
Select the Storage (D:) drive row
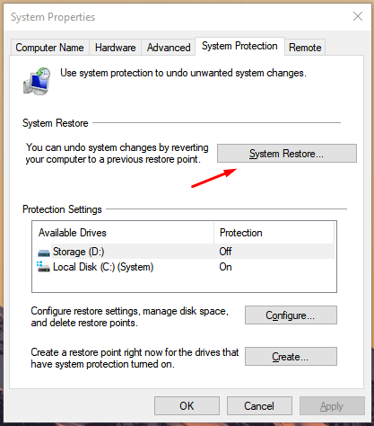click(x=185, y=252)
